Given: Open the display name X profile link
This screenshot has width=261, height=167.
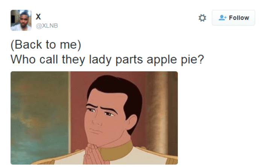Looking at the screenshot, I should tap(38, 16).
